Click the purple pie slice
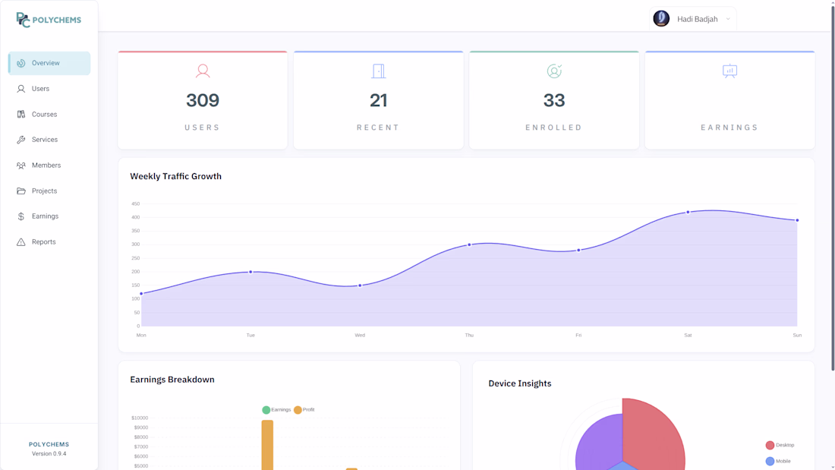 coord(599,441)
